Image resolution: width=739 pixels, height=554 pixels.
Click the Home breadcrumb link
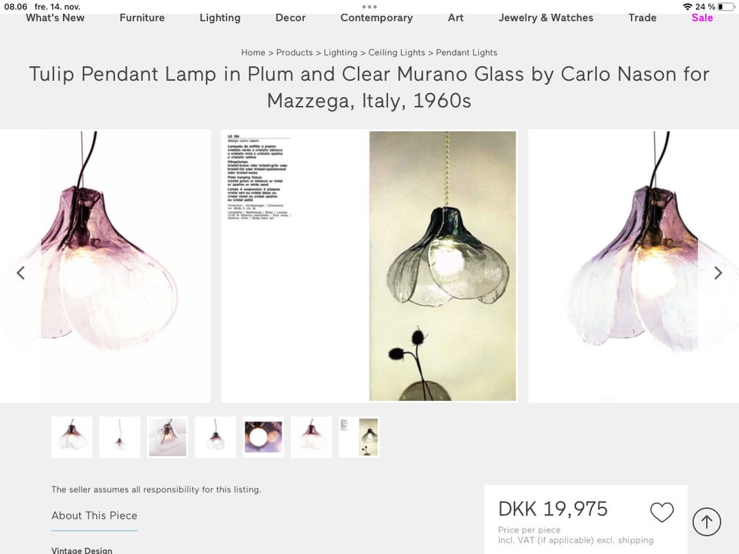click(x=253, y=52)
